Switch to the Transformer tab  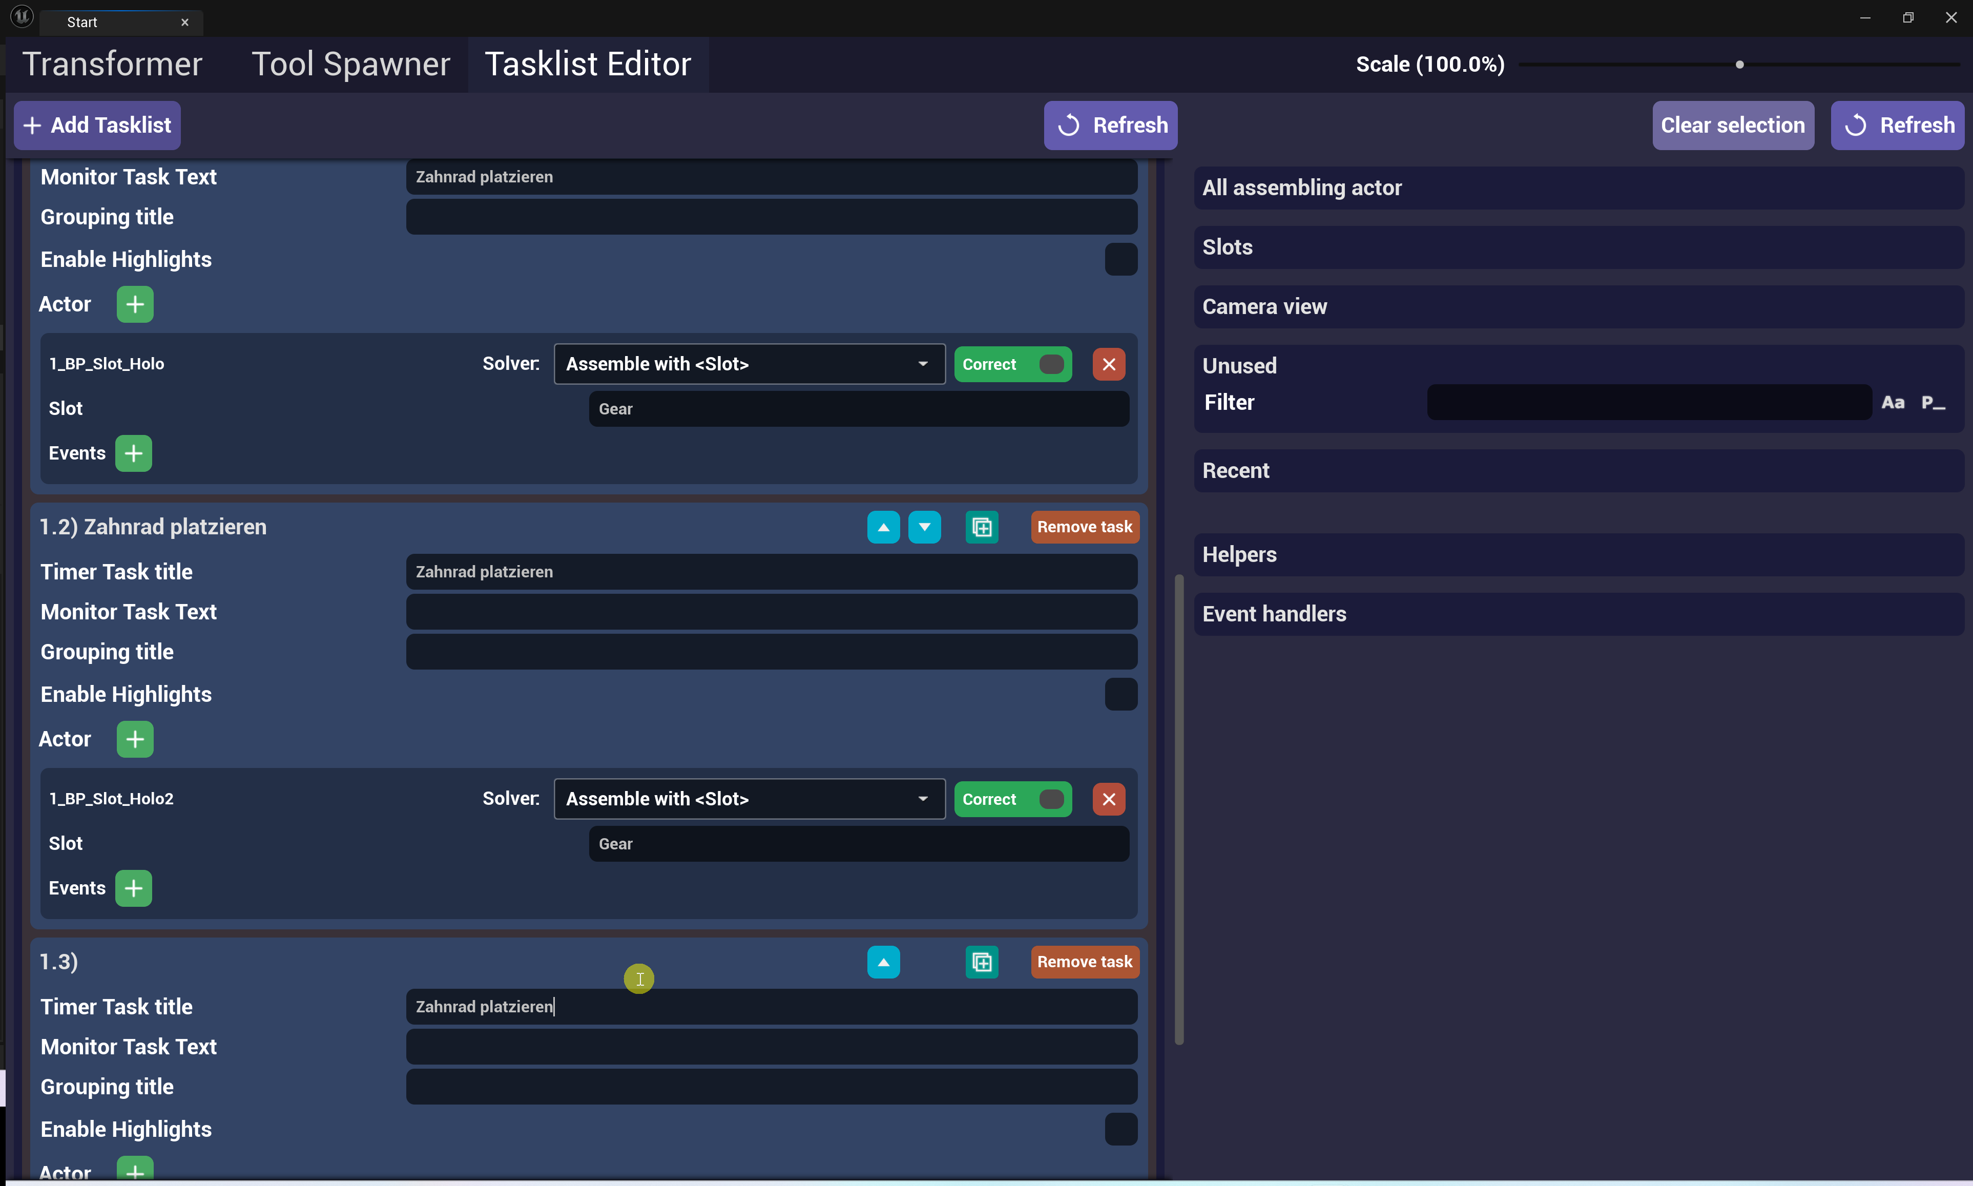tap(112, 64)
